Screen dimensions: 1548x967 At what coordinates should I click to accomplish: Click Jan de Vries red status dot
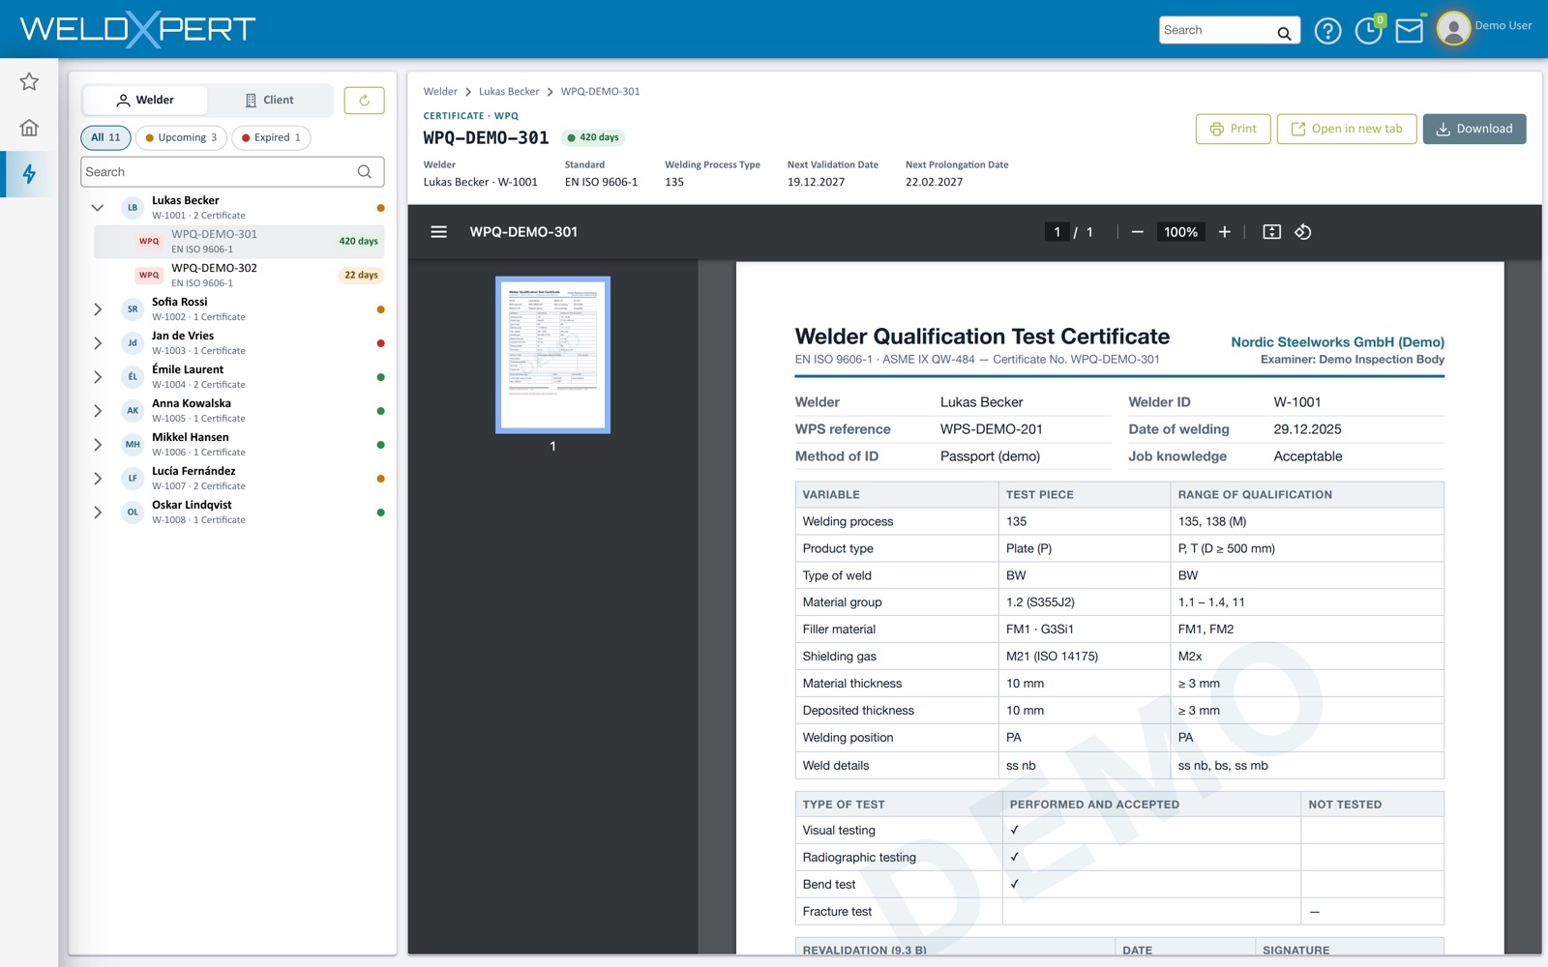click(x=380, y=343)
